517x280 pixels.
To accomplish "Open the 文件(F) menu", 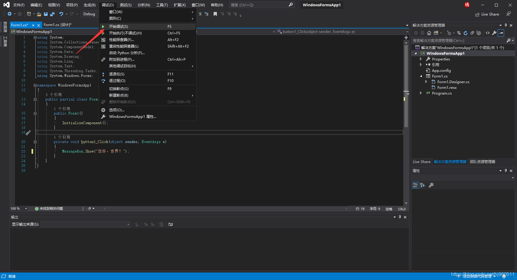I will tap(19, 5).
